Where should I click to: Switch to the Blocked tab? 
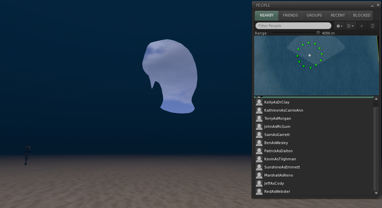click(362, 15)
